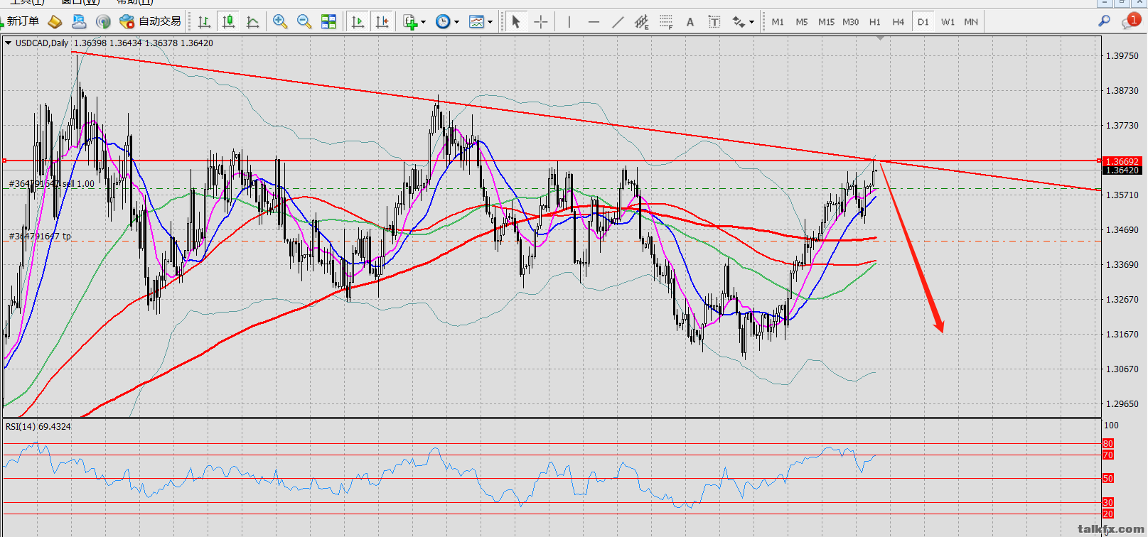Screen dimensions: 1148x537
Task: Click the chart shift triangle marker
Action: 881,38
